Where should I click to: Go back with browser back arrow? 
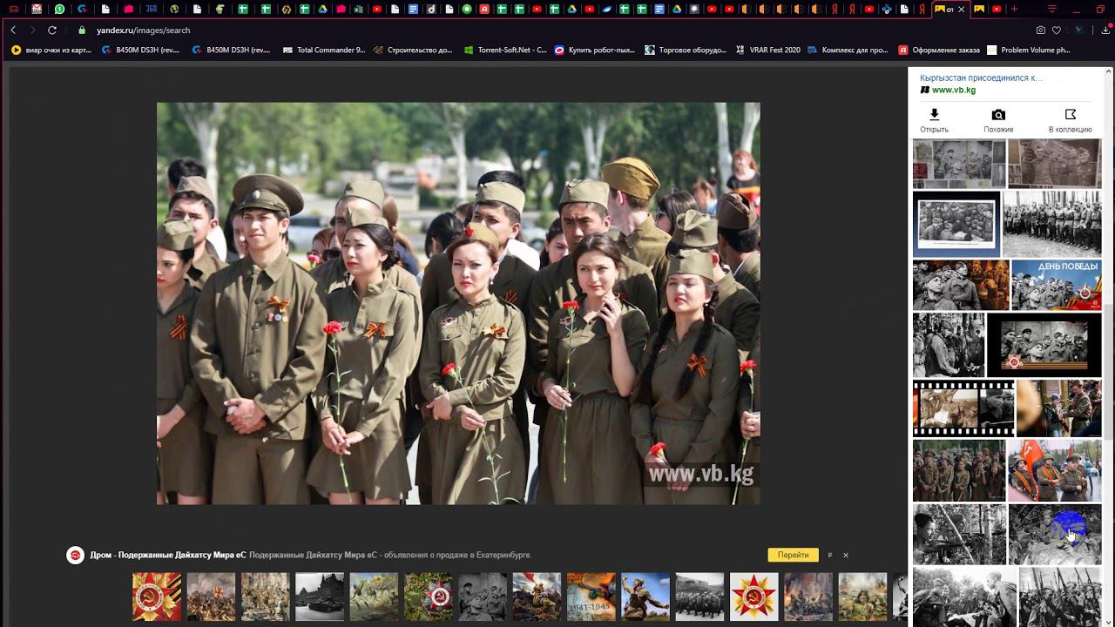pyautogui.click(x=13, y=30)
